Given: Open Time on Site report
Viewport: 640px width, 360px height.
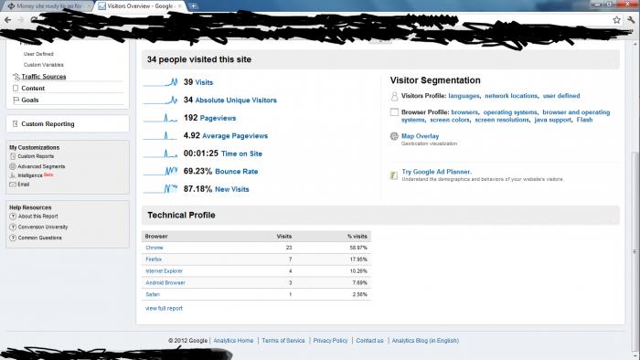Looking at the screenshot, I should coord(241,154).
